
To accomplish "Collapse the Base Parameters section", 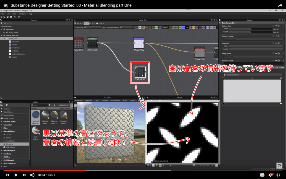I will coord(220,23).
